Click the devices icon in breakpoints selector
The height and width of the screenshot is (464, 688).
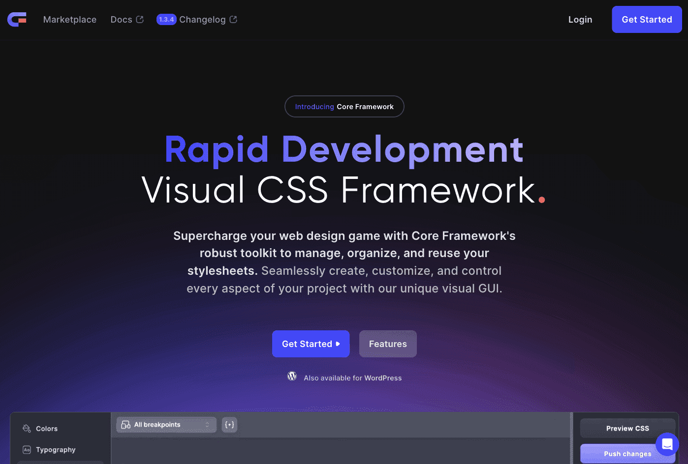[x=126, y=425]
